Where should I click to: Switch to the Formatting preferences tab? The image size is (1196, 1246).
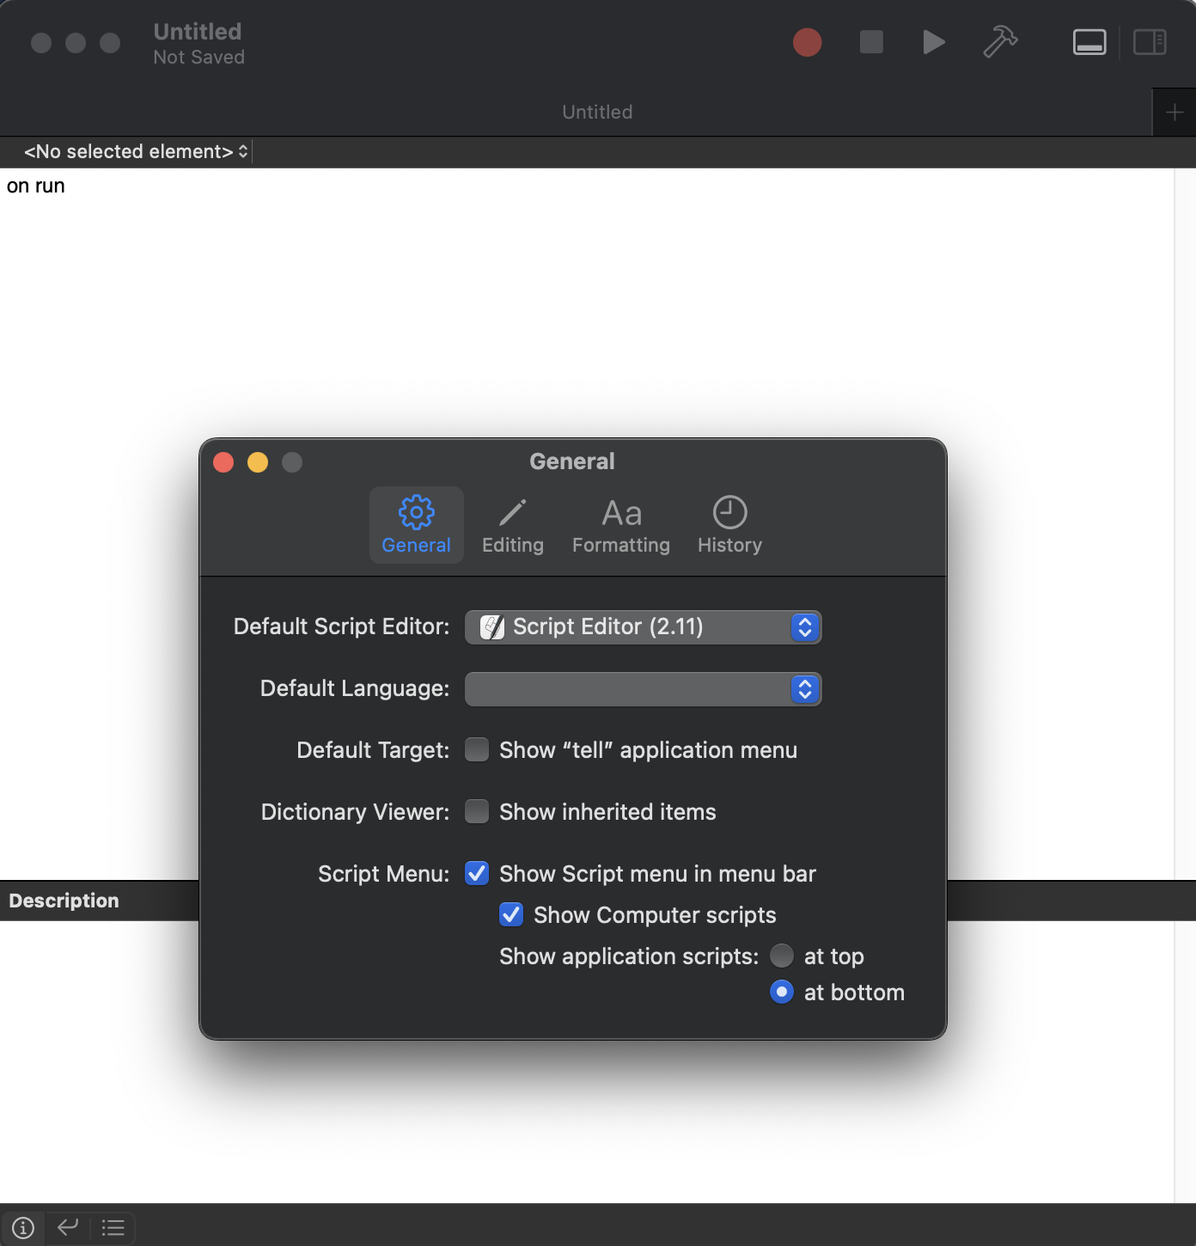tap(621, 525)
